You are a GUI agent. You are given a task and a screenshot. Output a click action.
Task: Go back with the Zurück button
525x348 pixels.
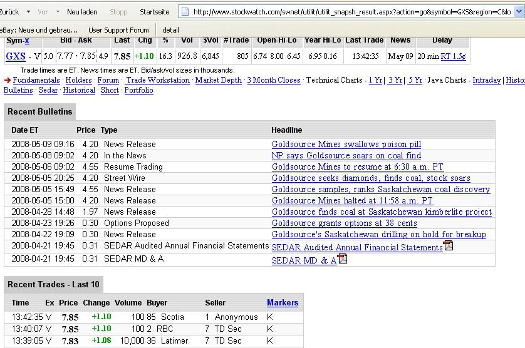click(x=9, y=12)
